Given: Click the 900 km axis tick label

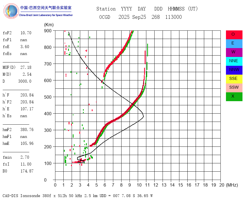Looking at the screenshot, I should (x=48, y=31).
